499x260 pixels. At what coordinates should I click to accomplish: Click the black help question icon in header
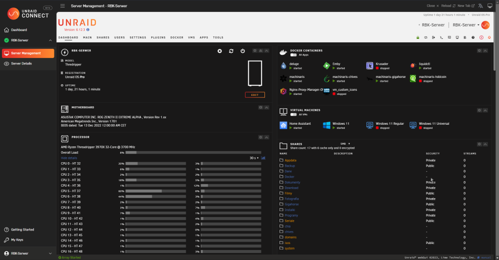point(473,37)
